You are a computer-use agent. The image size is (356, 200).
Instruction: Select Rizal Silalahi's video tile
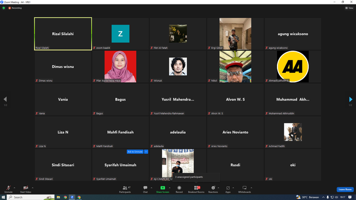click(x=63, y=33)
